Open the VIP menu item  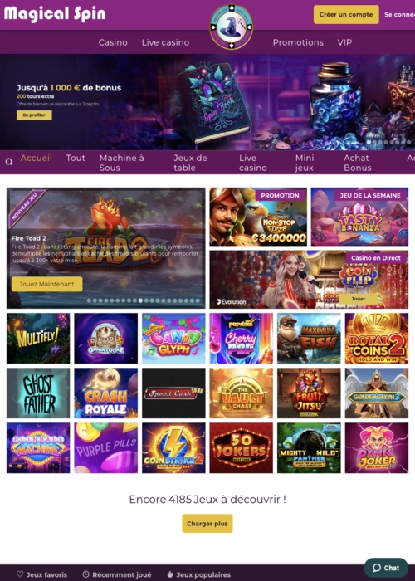(x=344, y=42)
